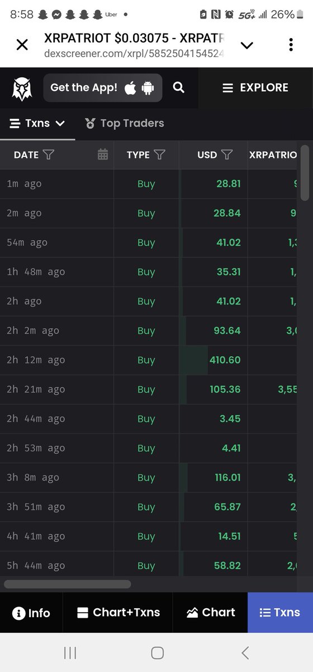
Task: Close the browser tab with X
Action: tap(22, 45)
